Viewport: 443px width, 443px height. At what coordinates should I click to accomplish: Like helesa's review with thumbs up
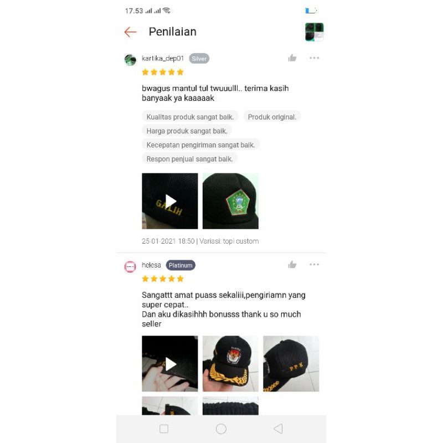pos(292,265)
